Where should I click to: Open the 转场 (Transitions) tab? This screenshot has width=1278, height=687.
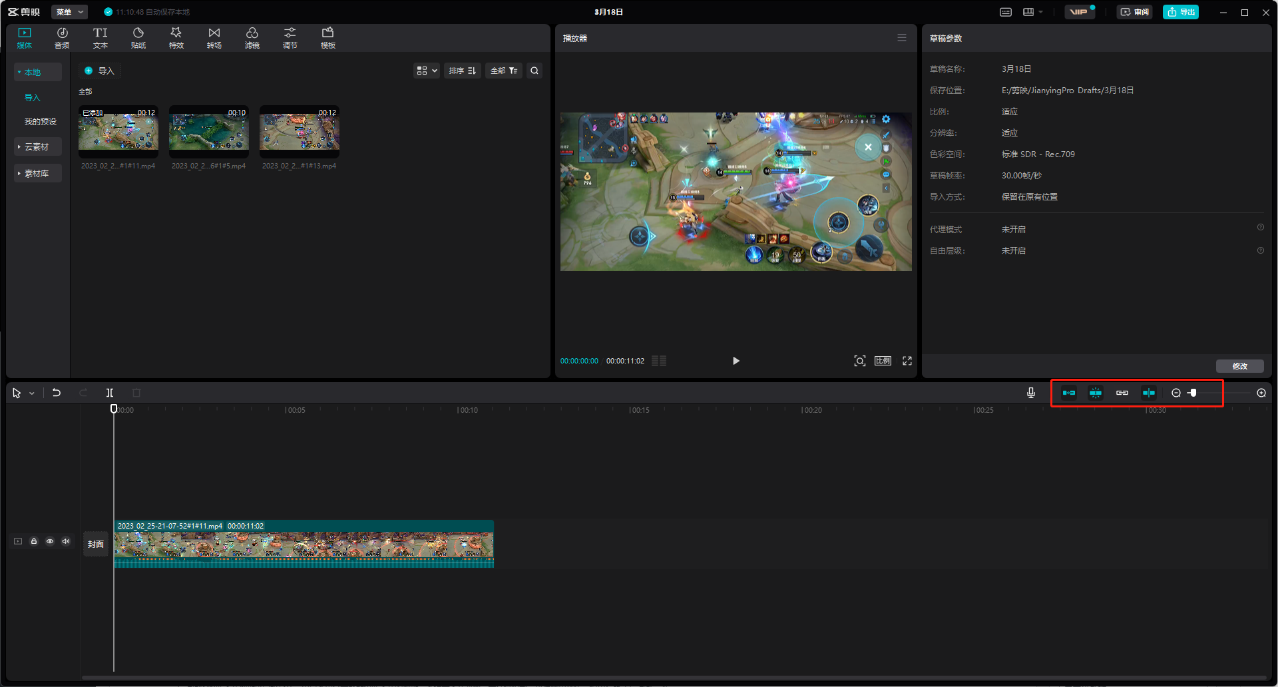pos(214,38)
